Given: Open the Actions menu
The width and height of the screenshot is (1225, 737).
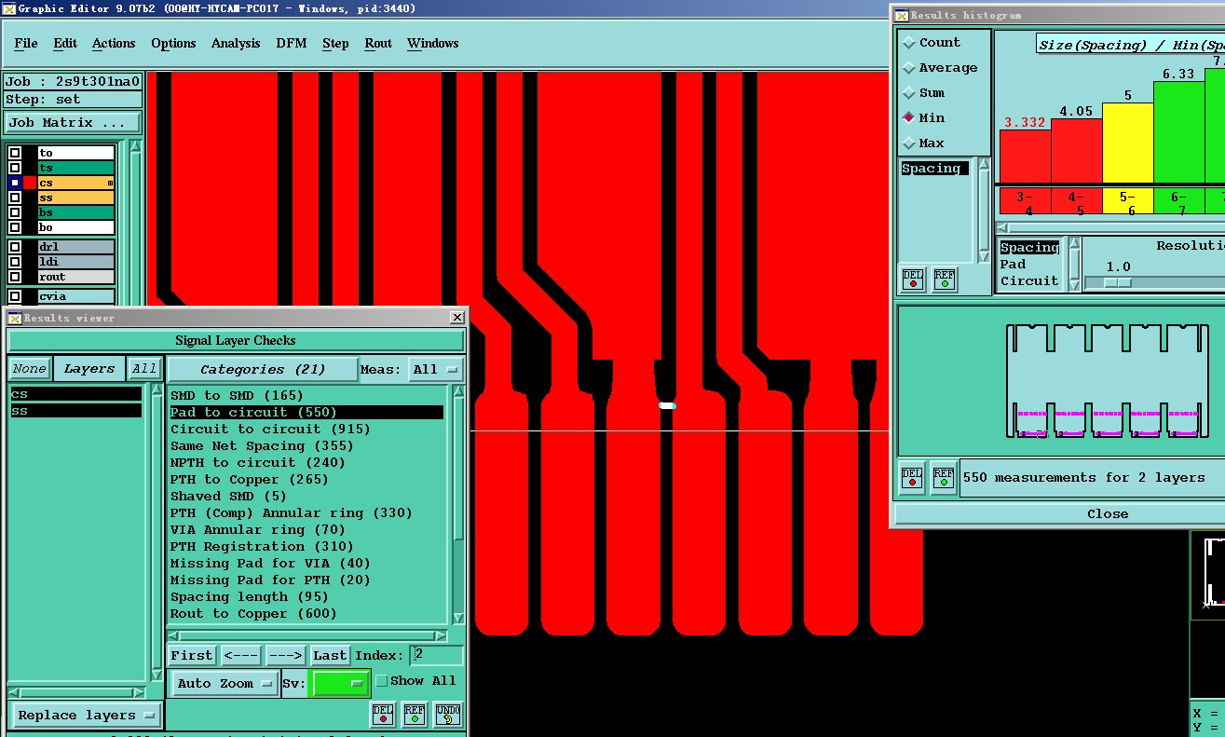Looking at the screenshot, I should point(114,43).
